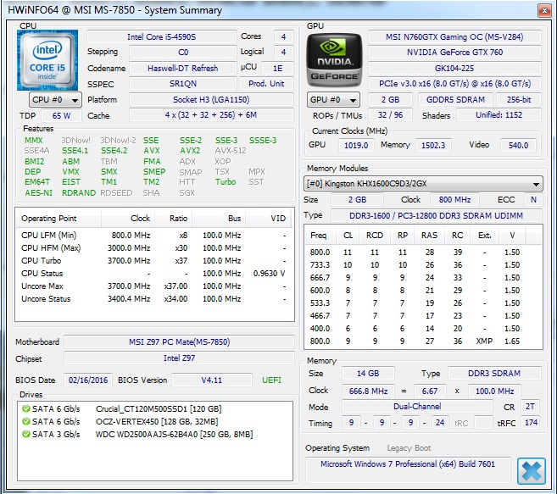557x494 pixels.
Task: Click the Intel Core i5-4590S name field
Action: (162, 37)
